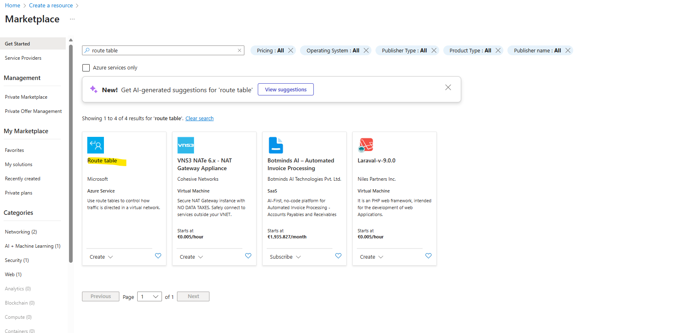Select Analytics (0) category

[18, 289]
